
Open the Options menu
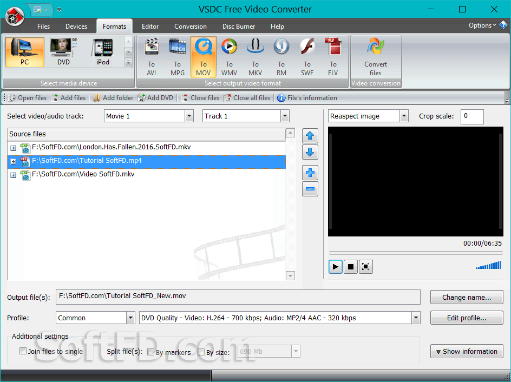click(x=482, y=25)
